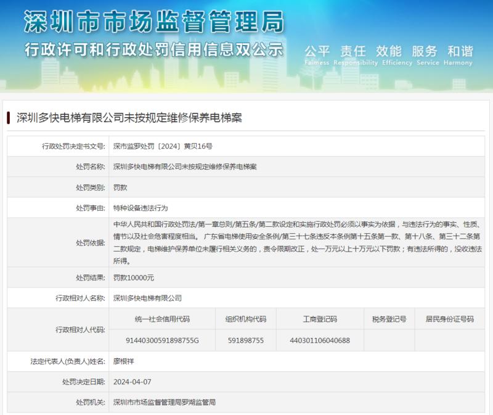Select the case heading 深圳多快电梯有限公司未按规定维修保养电梯案
The image size is (493, 415).
pos(129,118)
